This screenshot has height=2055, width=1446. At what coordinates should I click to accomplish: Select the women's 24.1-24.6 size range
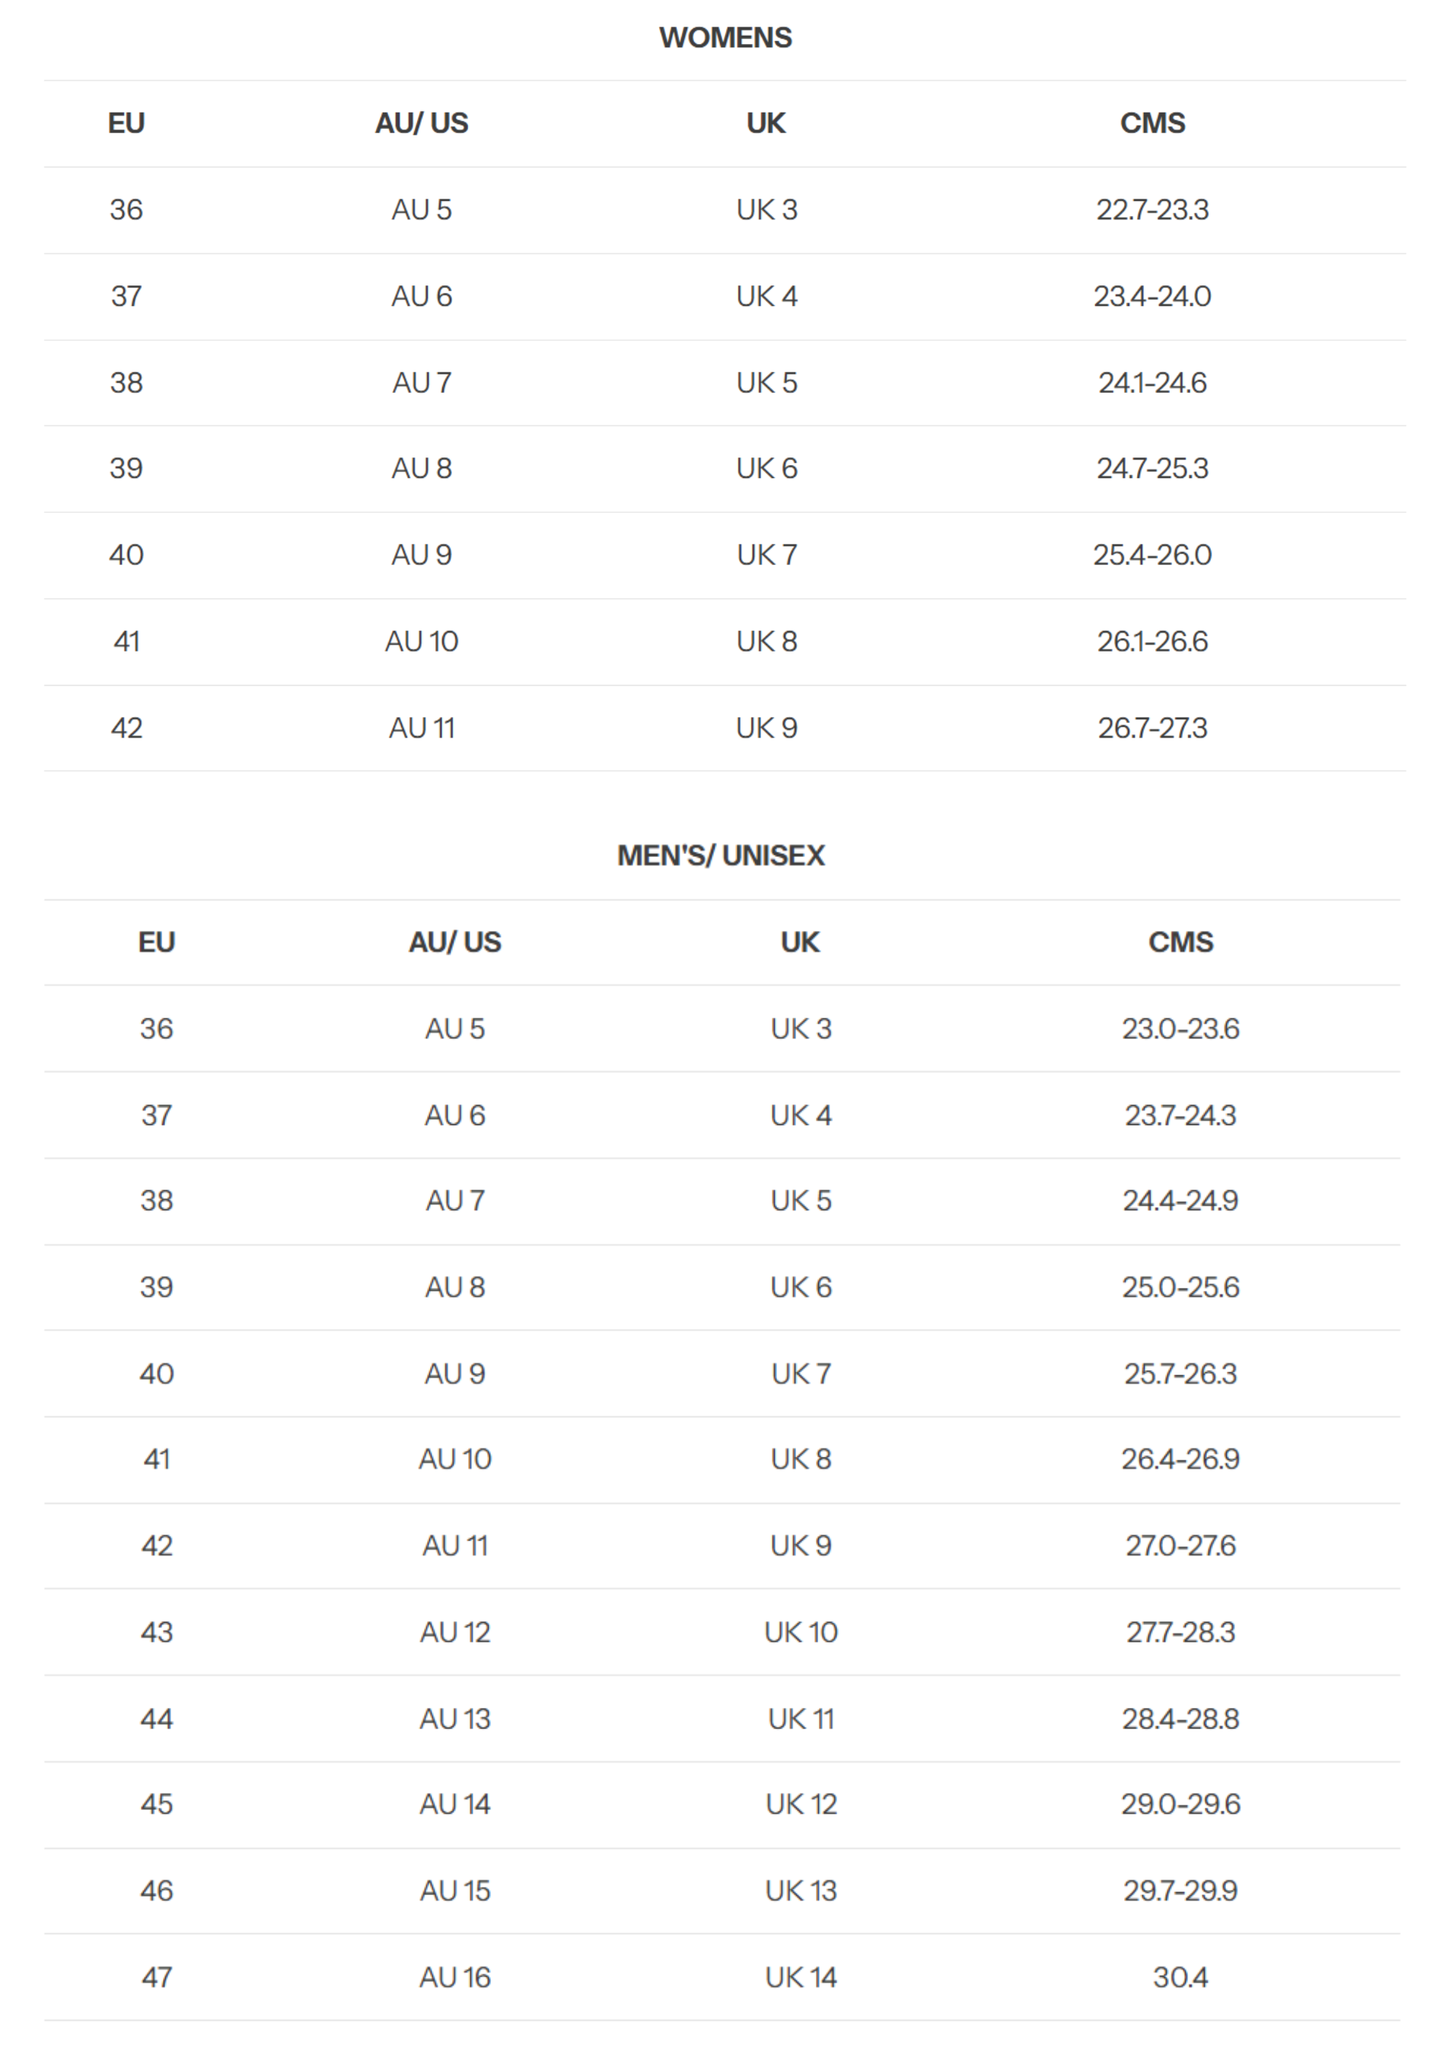(x=1151, y=383)
